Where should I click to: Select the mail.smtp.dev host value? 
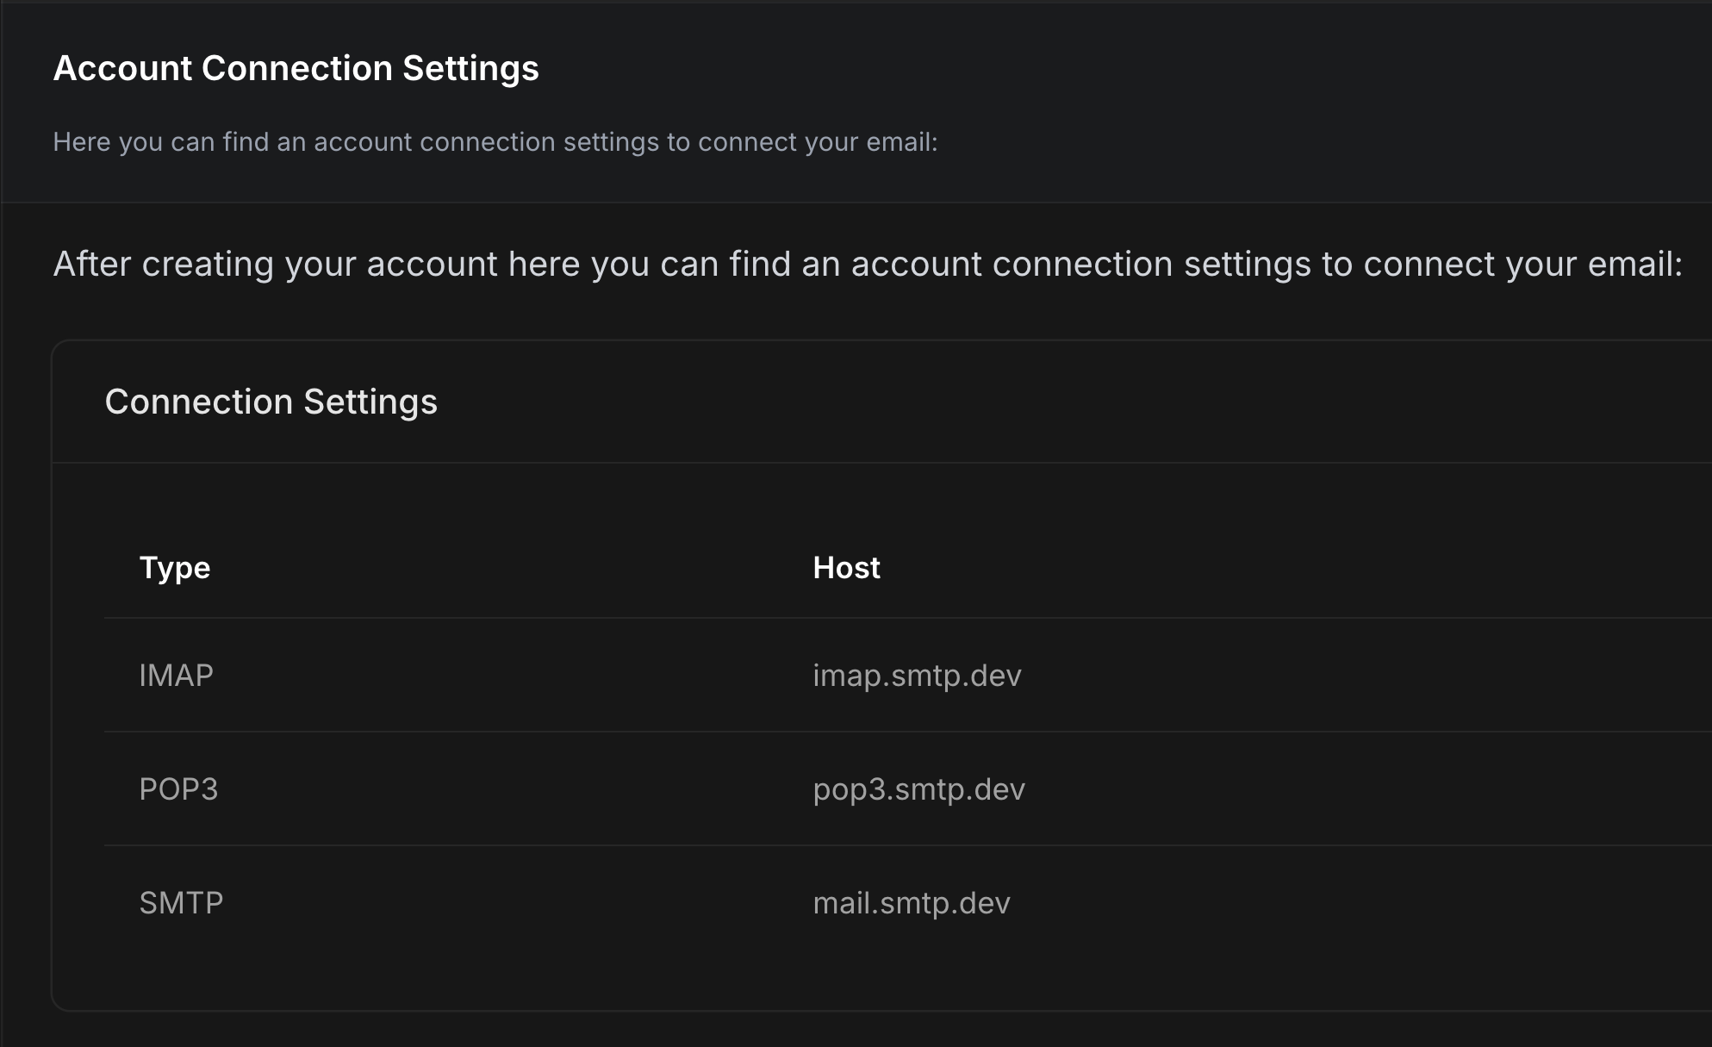tap(911, 903)
